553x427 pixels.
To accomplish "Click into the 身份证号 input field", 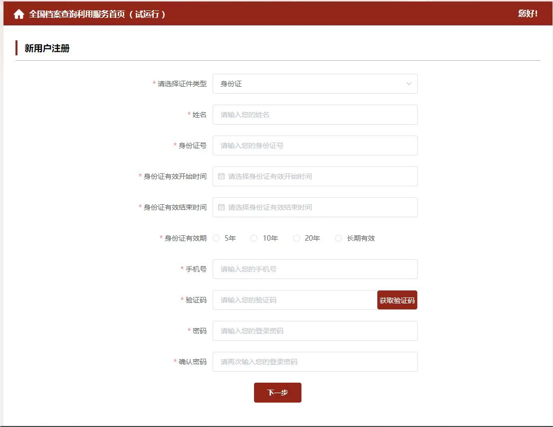I will click(315, 145).
